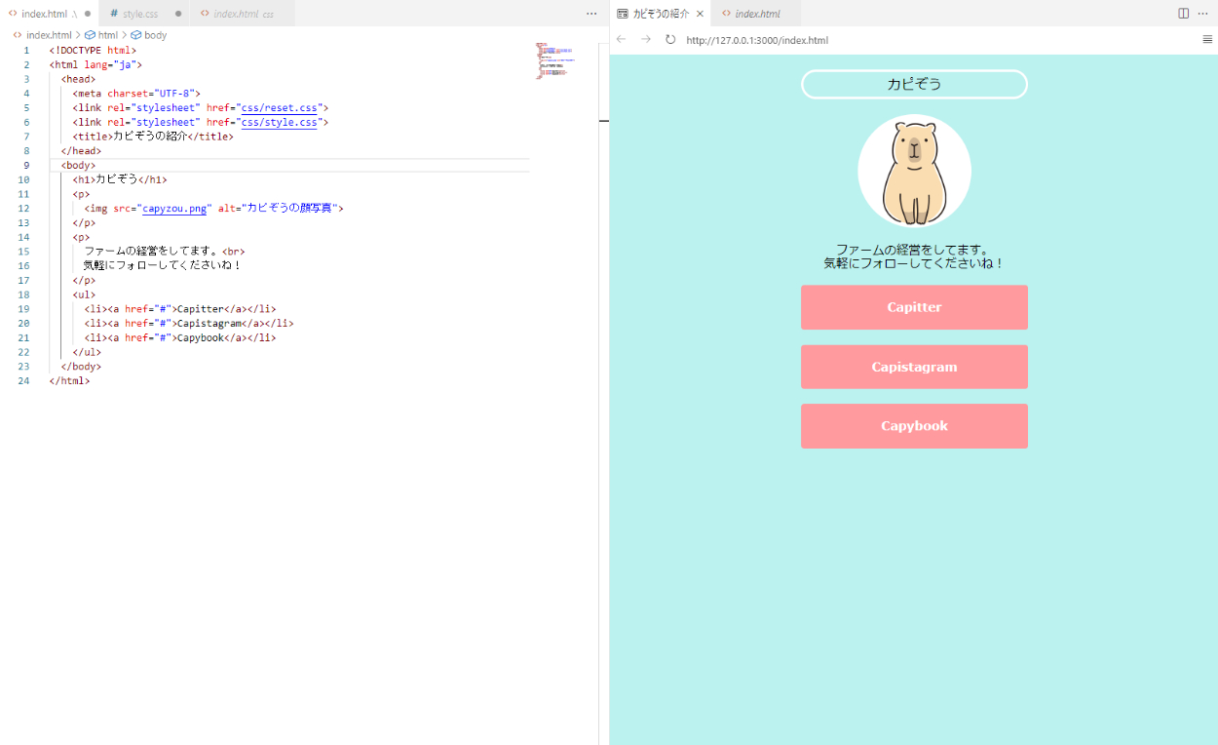
Task: Click the preview forward arrow button
Action: point(646,40)
